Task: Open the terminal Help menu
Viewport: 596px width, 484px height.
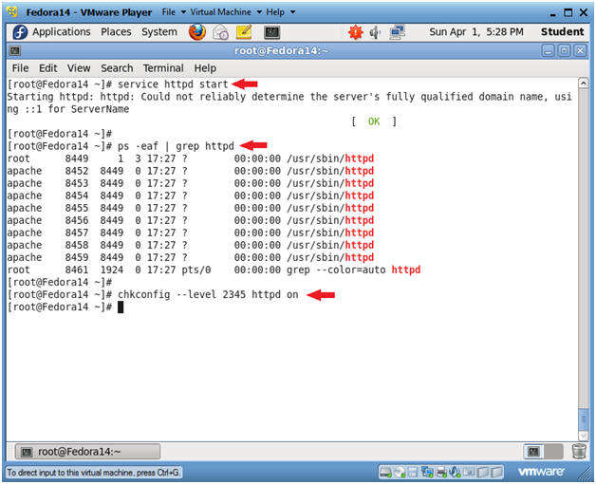Action: tap(205, 68)
